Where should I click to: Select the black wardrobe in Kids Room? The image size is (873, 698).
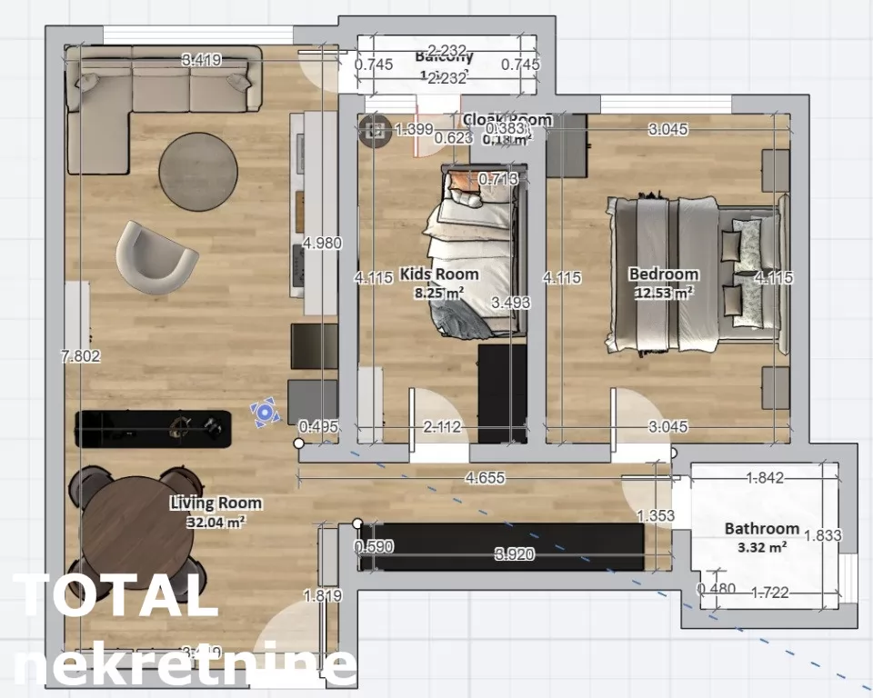502,394
